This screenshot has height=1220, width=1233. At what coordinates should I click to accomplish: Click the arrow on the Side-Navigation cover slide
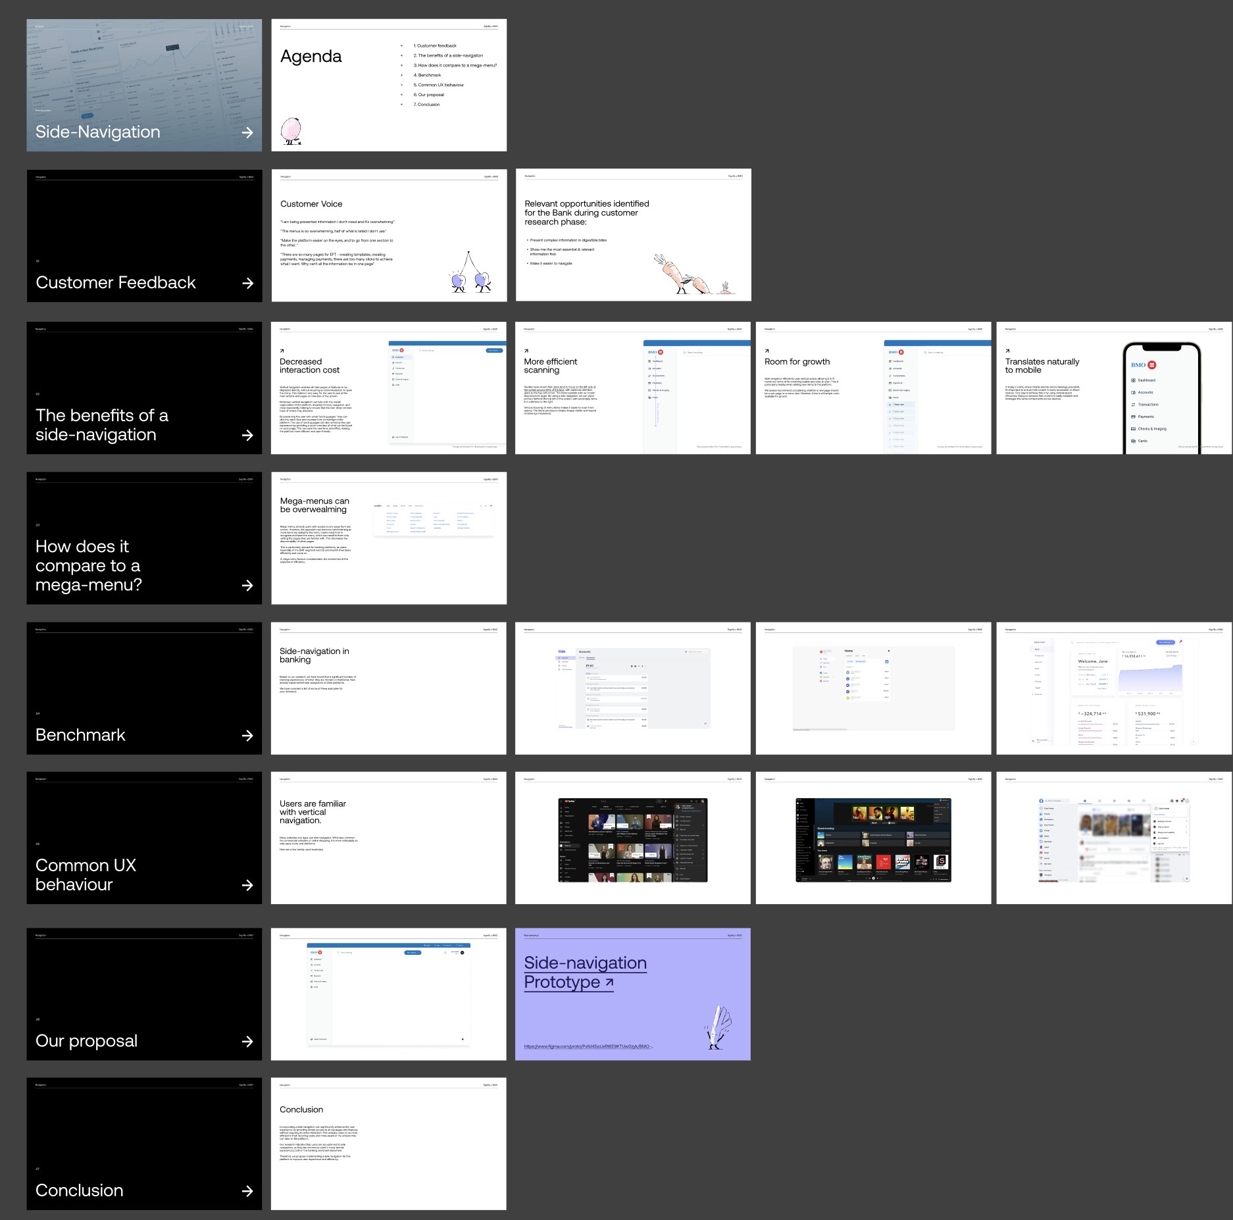click(x=247, y=132)
